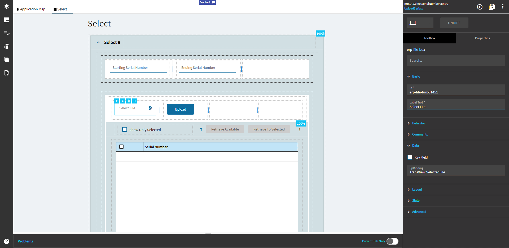509x248 pixels.
Task: Switch to the Toolbox tab
Action: coord(429,38)
